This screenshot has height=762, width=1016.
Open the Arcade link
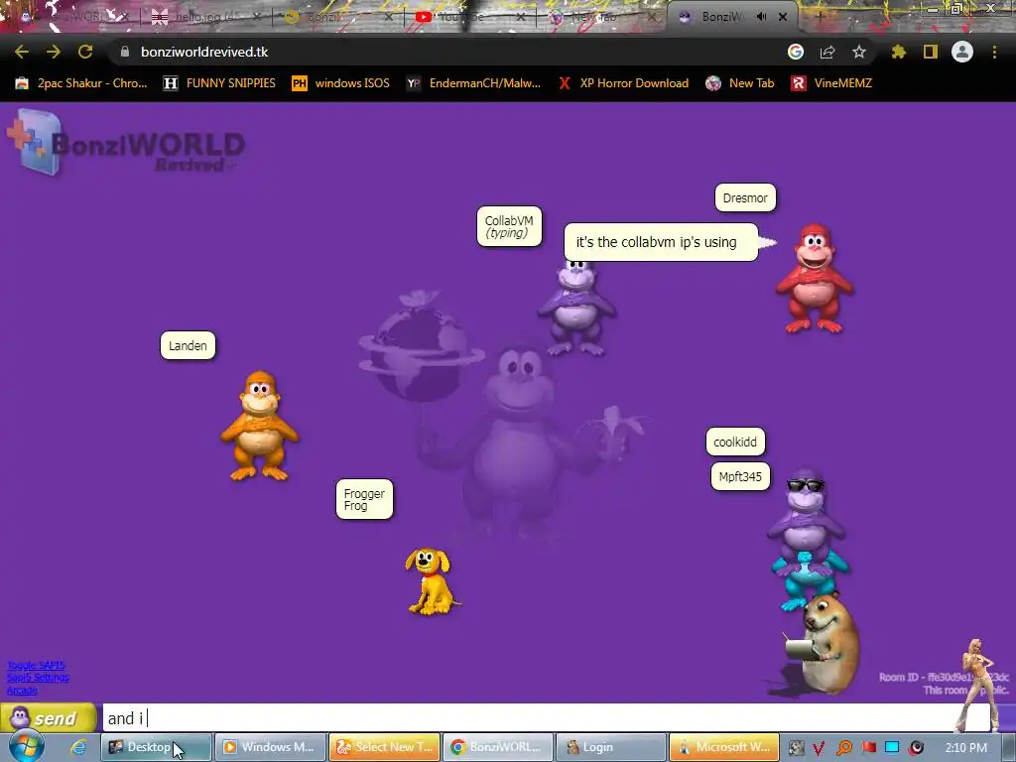tap(22, 691)
